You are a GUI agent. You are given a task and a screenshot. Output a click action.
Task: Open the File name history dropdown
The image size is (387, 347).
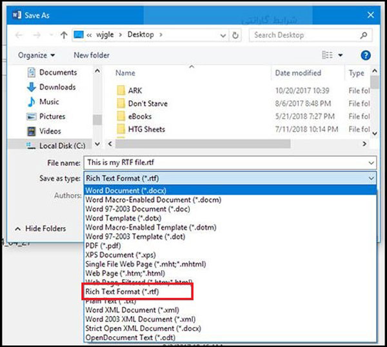coord(371,163)
